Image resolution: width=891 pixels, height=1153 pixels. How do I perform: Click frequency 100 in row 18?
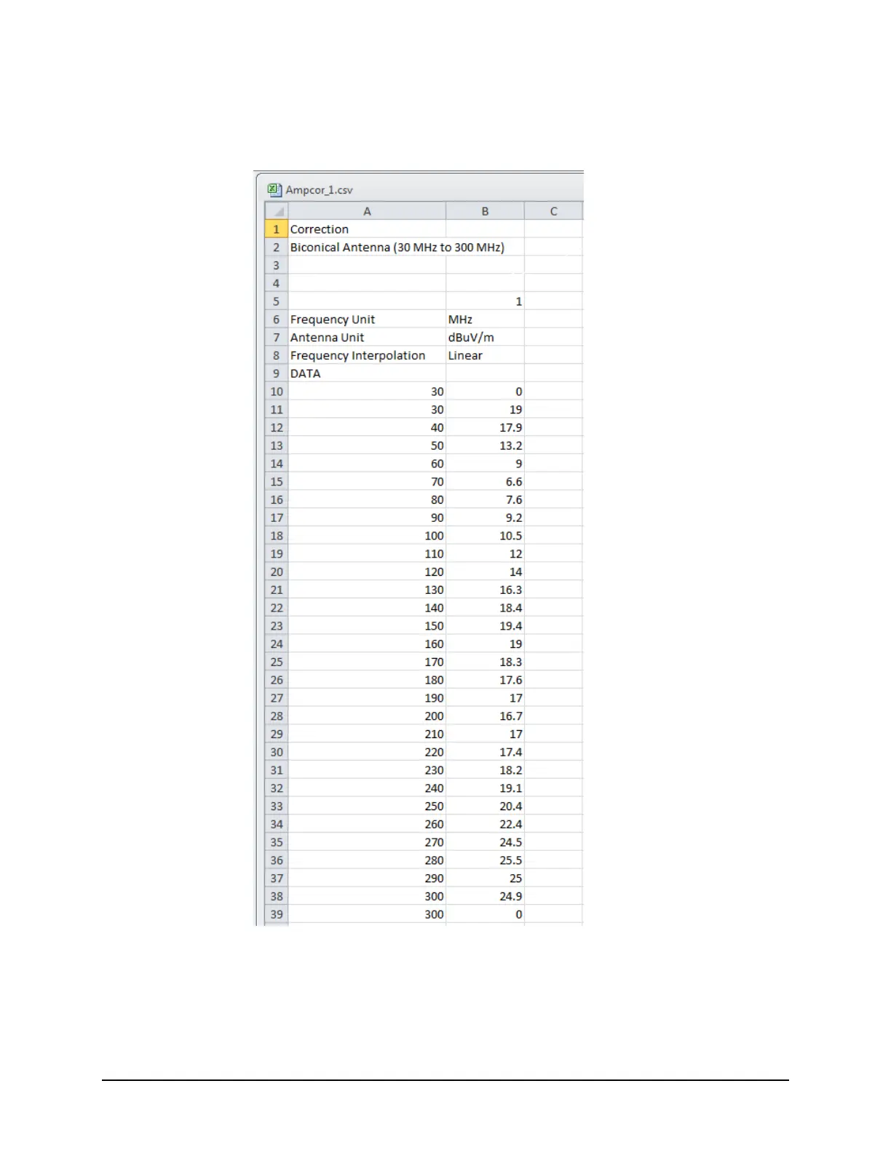coord(367,536)
